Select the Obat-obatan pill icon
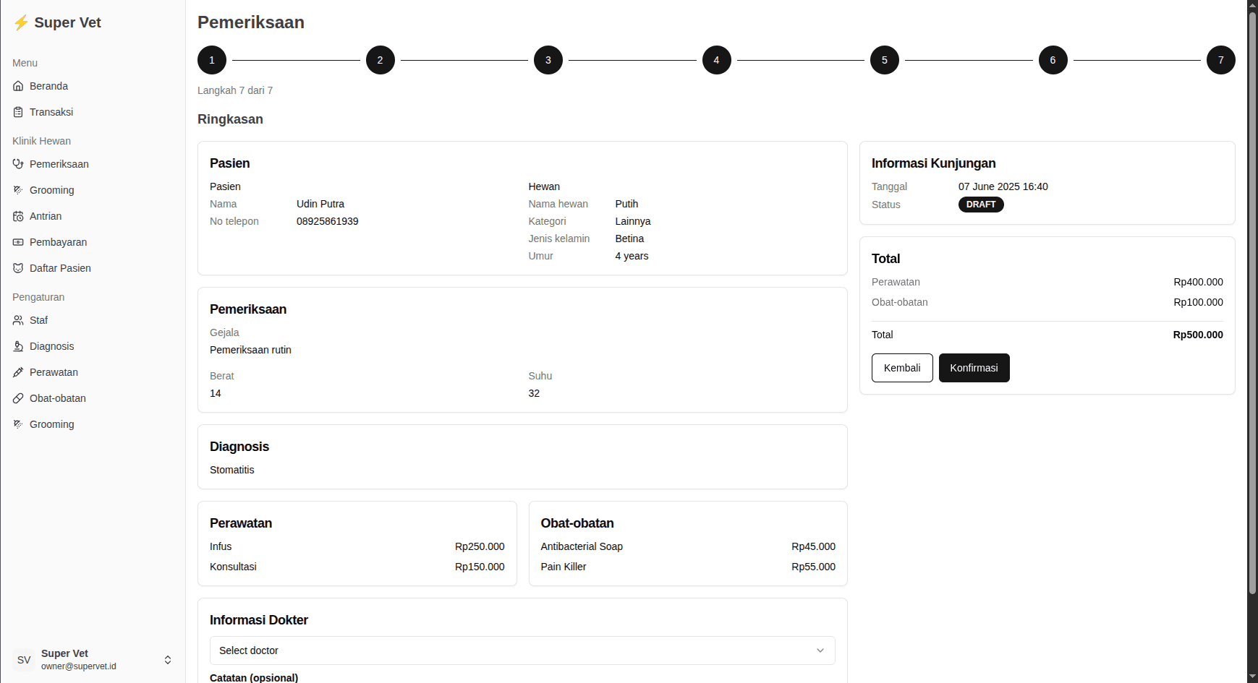The image size is (1258, 683). pyautogui.click(x=18, y=398)
